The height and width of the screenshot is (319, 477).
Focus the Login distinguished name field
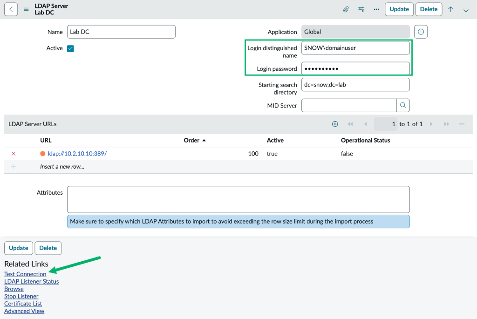tap(355, 48)
